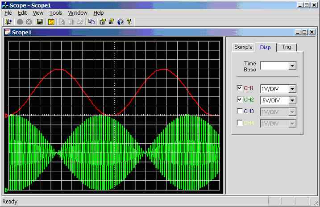Click the Save floppy disk icon
This screenshot has height=207, width=320.
[40, 21]
